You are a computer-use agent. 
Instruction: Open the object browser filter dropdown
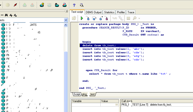point(66,20)
